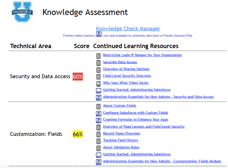Open Creating Formulas to Enhance Your Apps
228x168 pixels.
pos(136,119)
